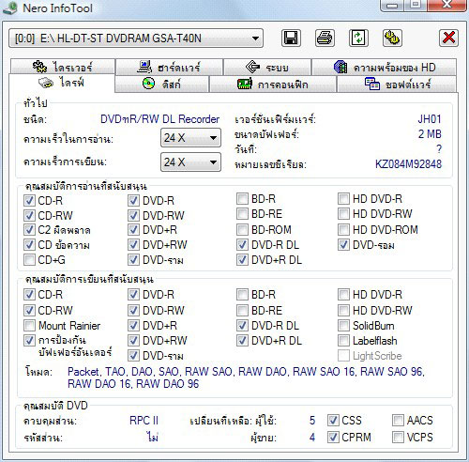Click the disc icon on ดิสก์ tab
The image size is (469, 462).
(x=148, y=84)
